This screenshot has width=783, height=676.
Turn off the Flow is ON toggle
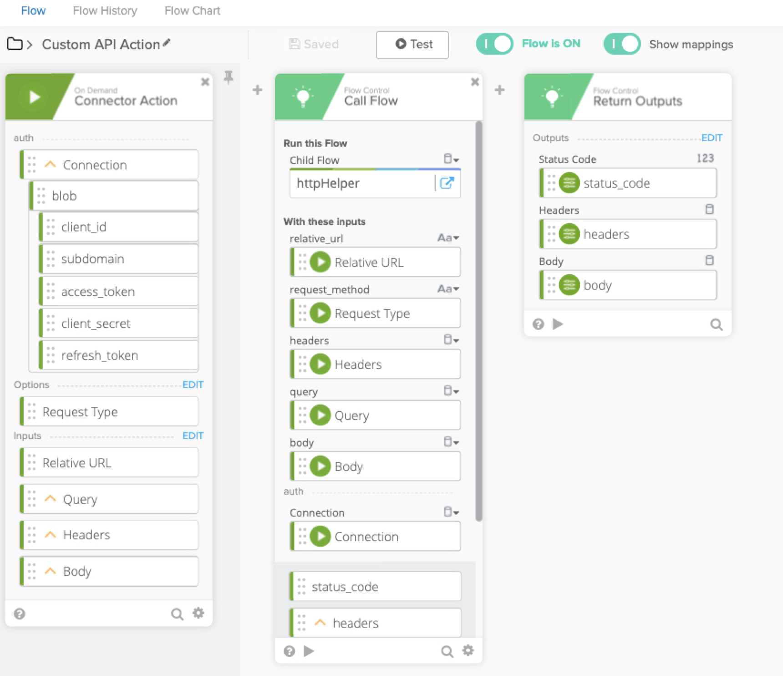point(494,44)
